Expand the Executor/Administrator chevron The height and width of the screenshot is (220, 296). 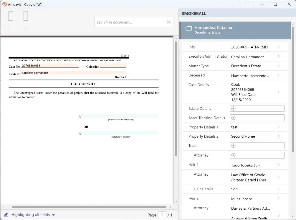278,56
